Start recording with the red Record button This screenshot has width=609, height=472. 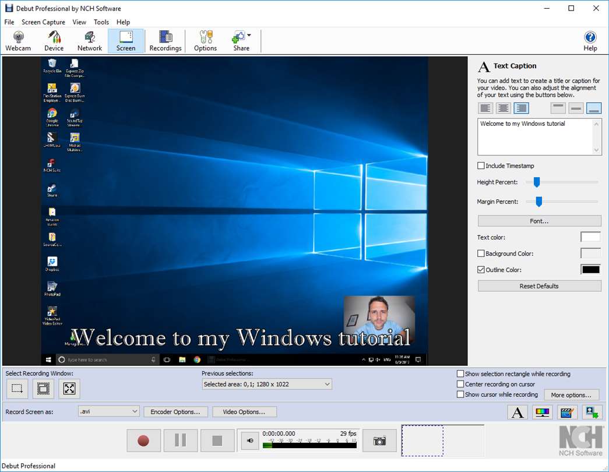click(x=143, y=441)
